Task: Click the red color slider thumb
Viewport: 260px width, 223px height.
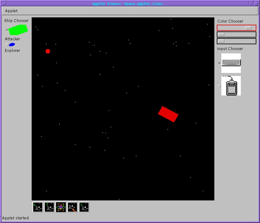Action: (x=248, y=28)
